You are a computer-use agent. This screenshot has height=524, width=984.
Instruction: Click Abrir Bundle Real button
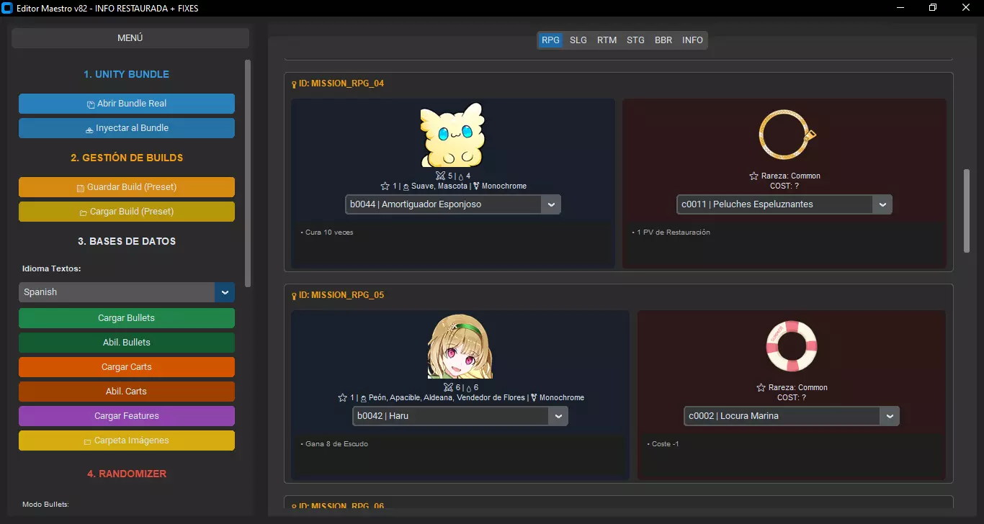127,104
